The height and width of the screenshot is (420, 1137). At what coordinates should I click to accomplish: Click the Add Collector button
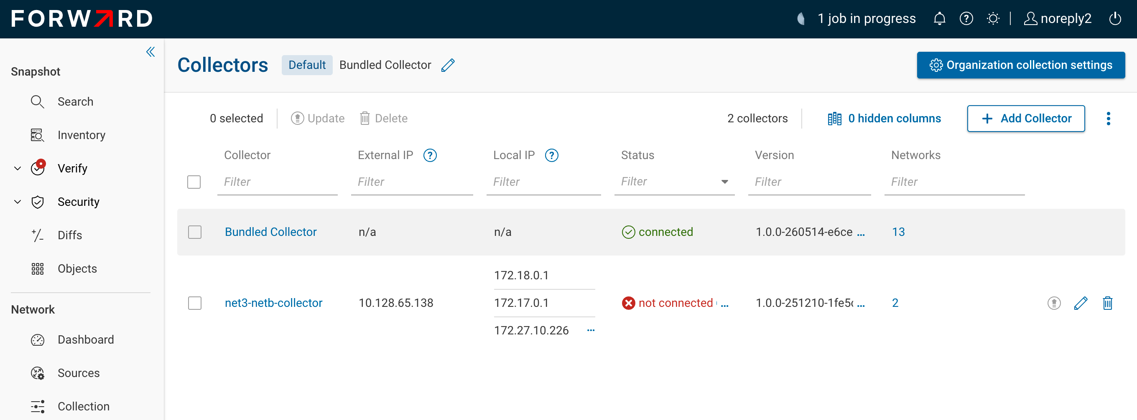[x=1026, y=119]
